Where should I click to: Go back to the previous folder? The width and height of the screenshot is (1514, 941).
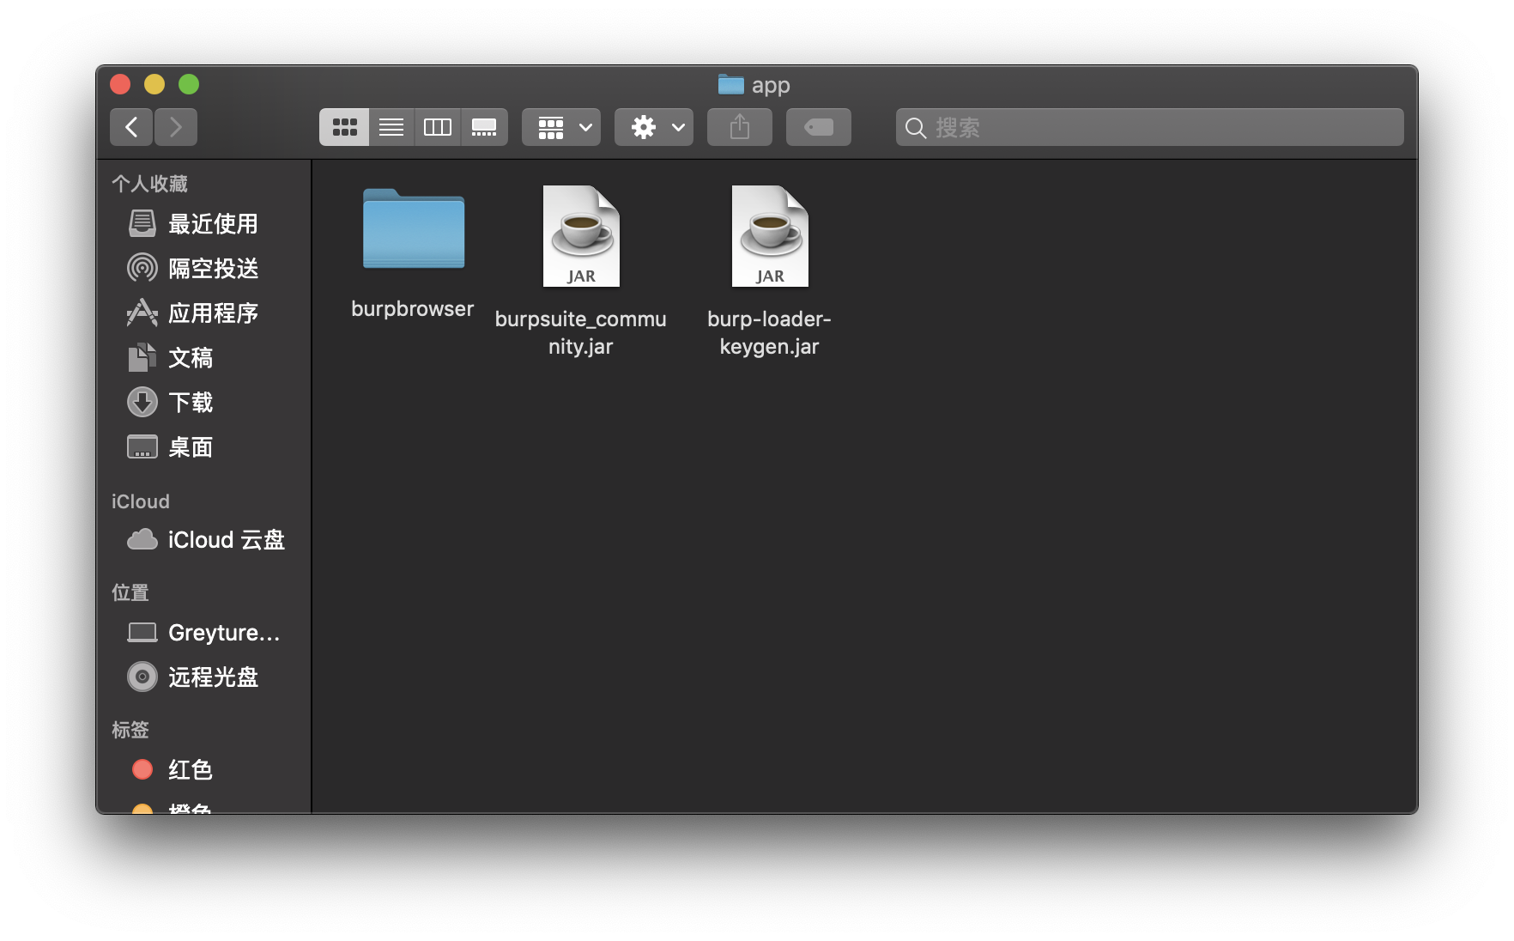131,127
